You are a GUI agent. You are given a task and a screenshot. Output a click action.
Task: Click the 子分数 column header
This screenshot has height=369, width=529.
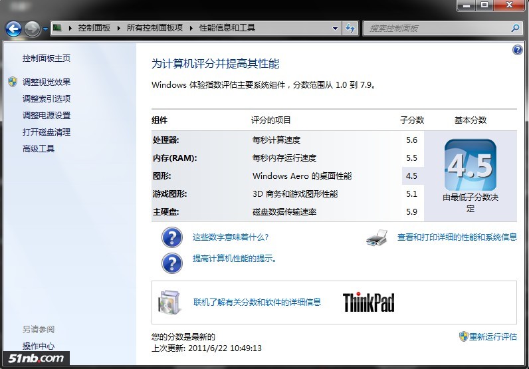tap(412, 120)
